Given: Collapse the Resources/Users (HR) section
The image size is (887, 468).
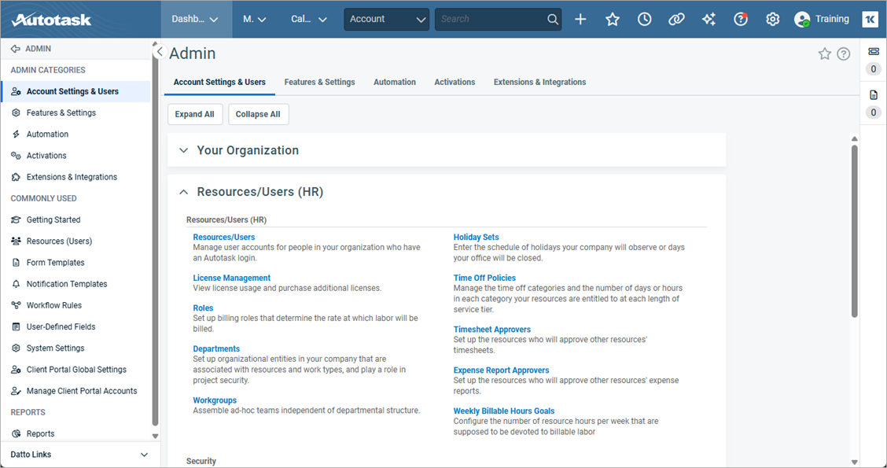Looking at the screenshot, I should 183,191.
